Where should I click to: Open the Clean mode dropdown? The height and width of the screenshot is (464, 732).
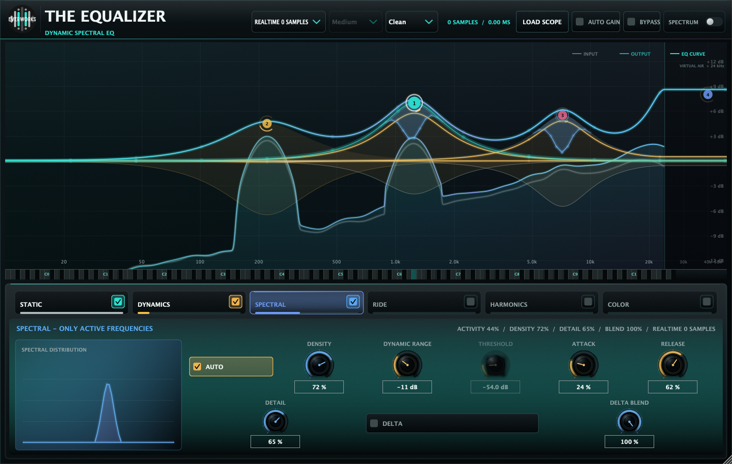(411, 22)
